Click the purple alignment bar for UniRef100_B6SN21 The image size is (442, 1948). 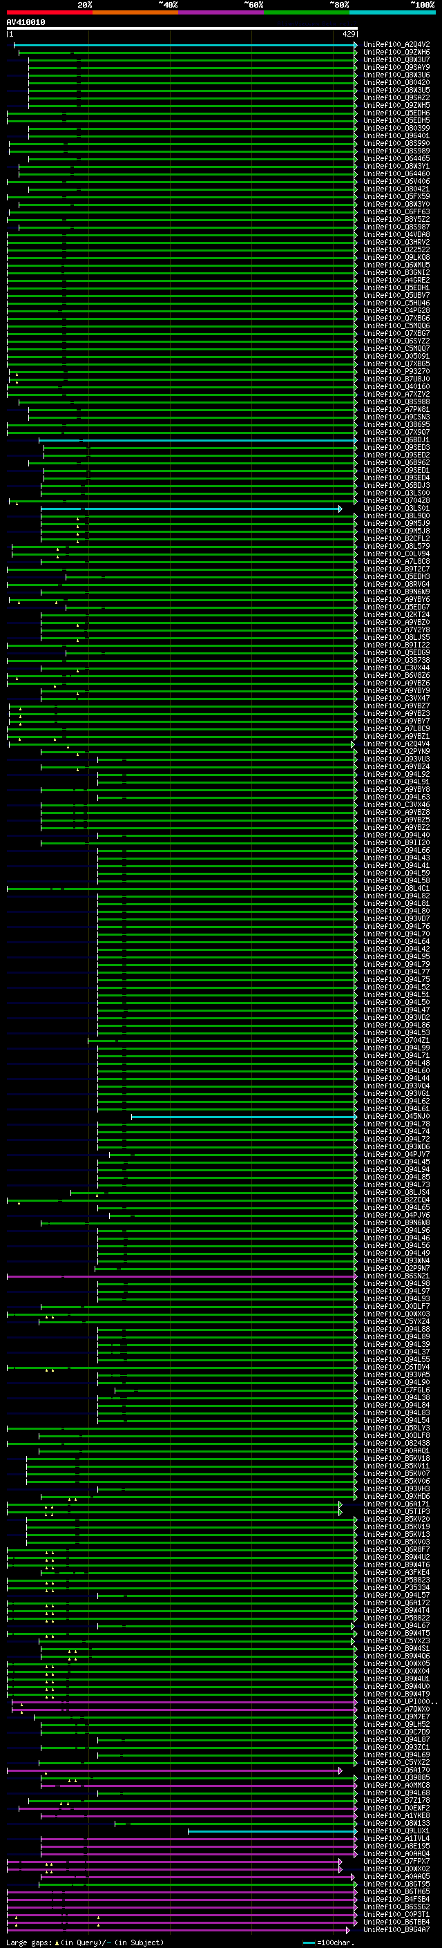[182, 1276]
